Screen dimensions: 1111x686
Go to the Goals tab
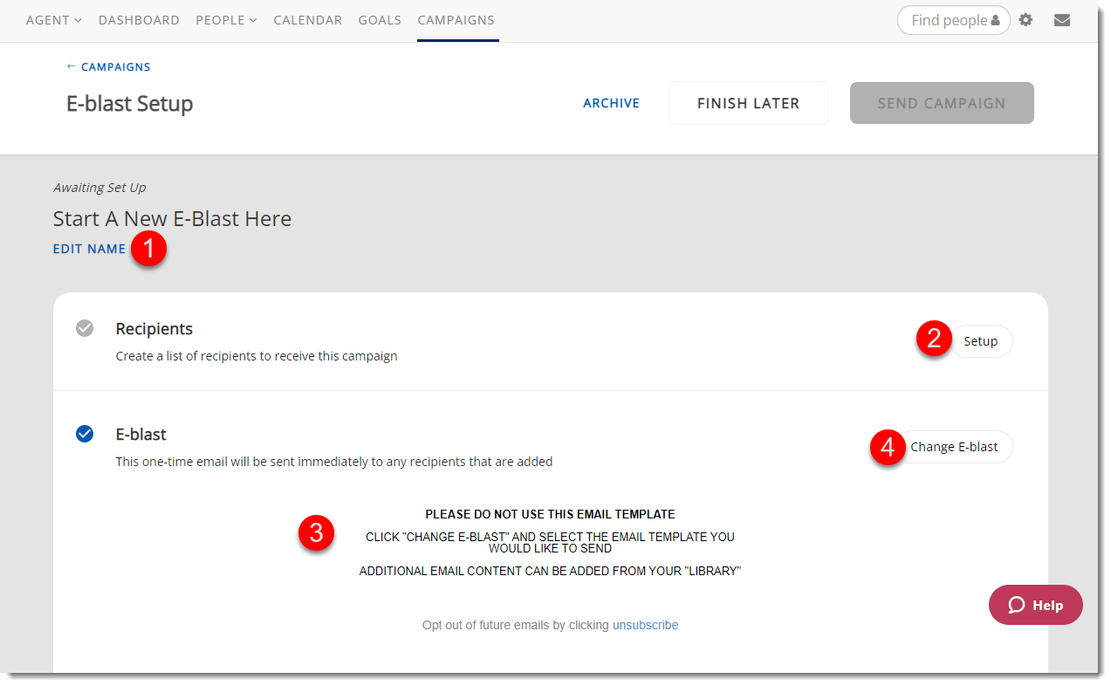coord(380,20)
